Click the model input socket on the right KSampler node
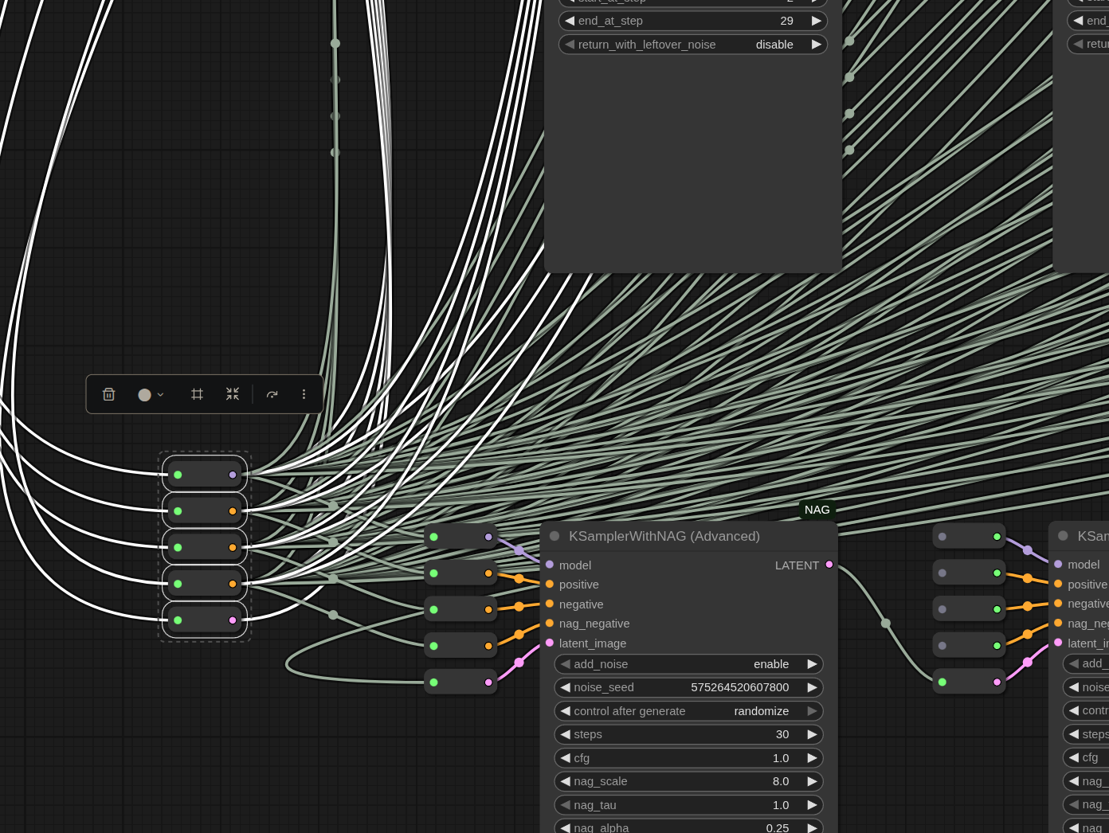This screenshot has height=833, width=1109. pyautogui.click(x=1058, y=564)
